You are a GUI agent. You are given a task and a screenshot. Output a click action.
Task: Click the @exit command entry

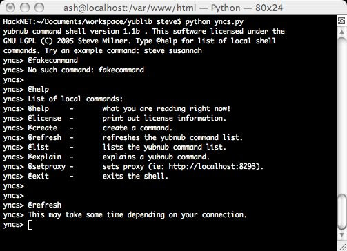coord(39,176)
